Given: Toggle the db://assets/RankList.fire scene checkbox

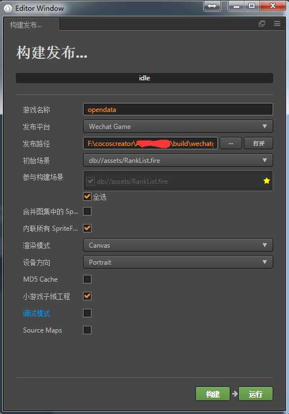Looking at the screenshot, I should point(90,182).
